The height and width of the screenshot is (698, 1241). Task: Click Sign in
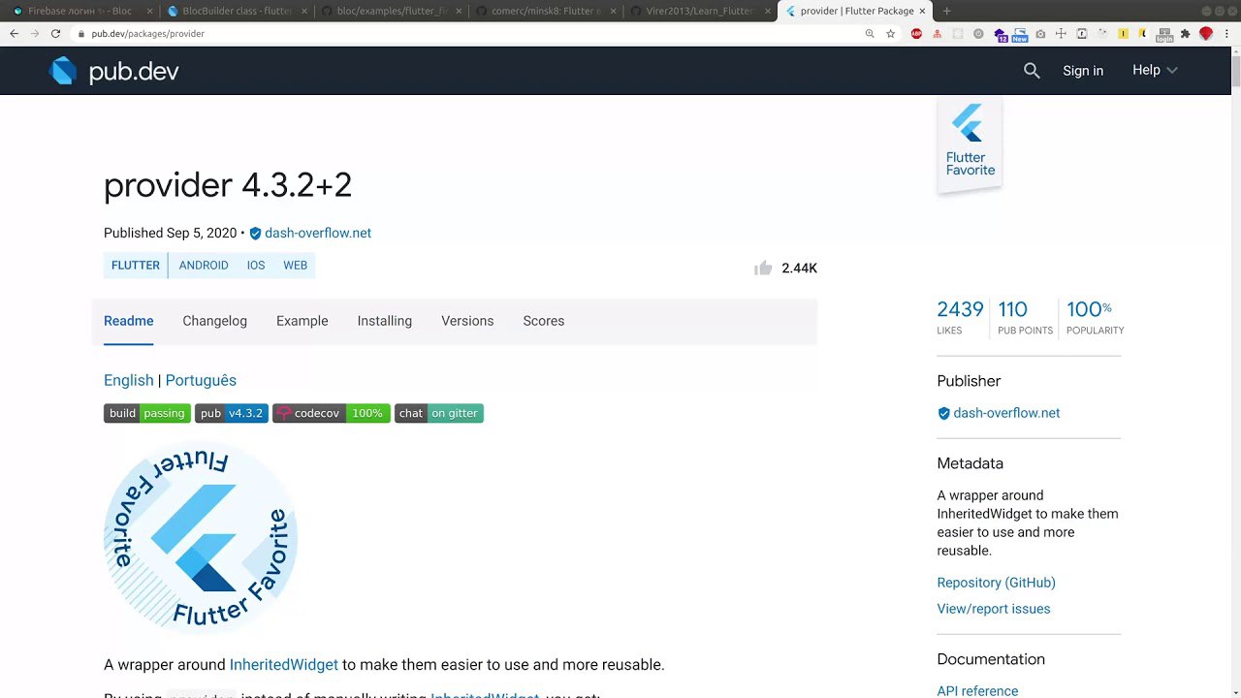click(1083, 71)
